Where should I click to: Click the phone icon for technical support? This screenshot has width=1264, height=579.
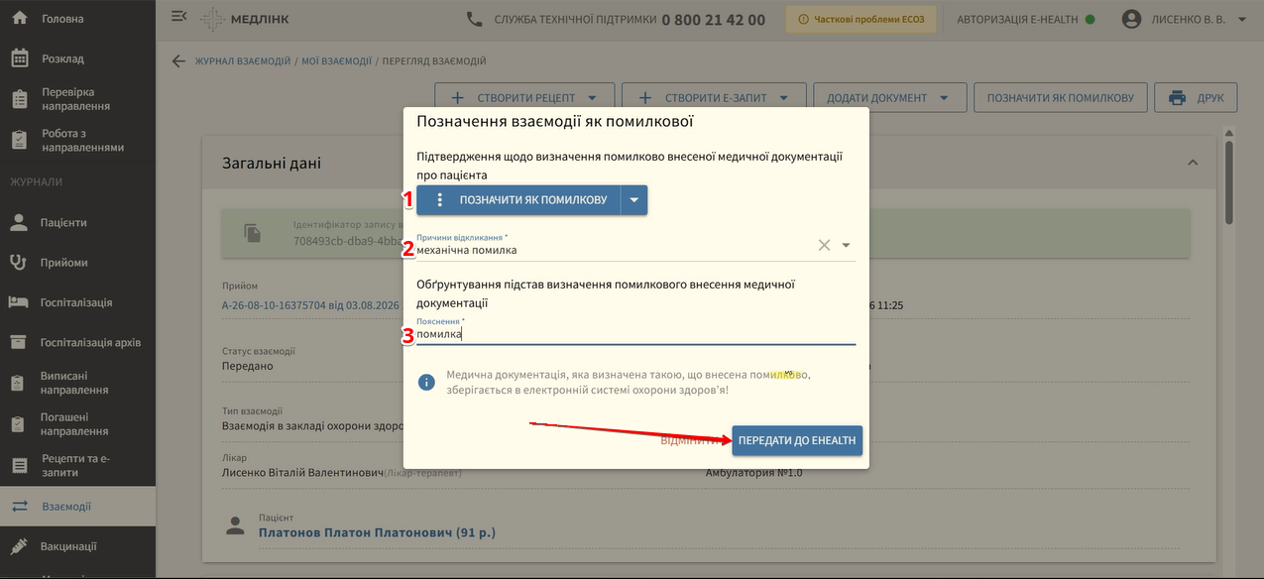pyautogui.click(x=474, y=19)
